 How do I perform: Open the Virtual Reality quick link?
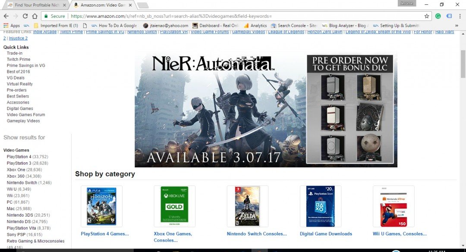[19, 84]
